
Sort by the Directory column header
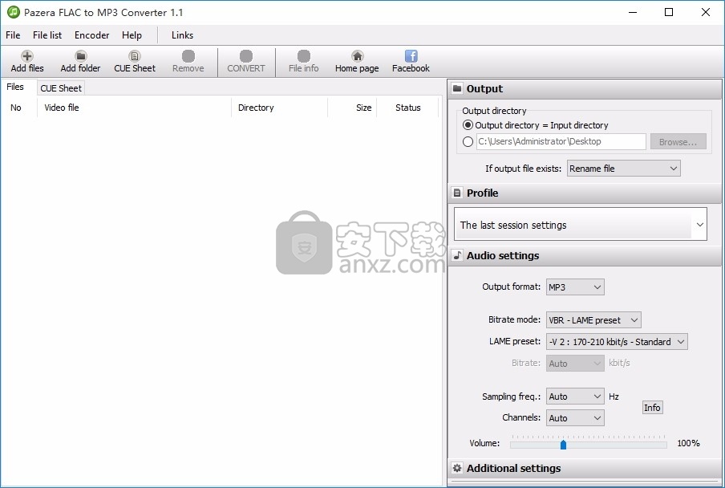[x=279, y=108]
